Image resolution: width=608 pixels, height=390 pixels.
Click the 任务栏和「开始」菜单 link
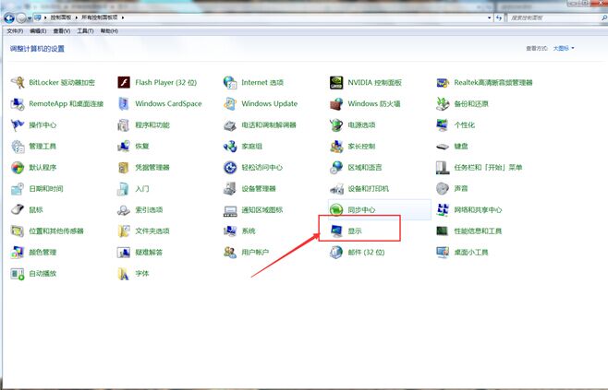click(488, 168)
